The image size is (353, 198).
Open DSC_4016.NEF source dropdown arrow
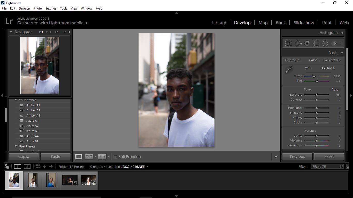coord(147,167)
